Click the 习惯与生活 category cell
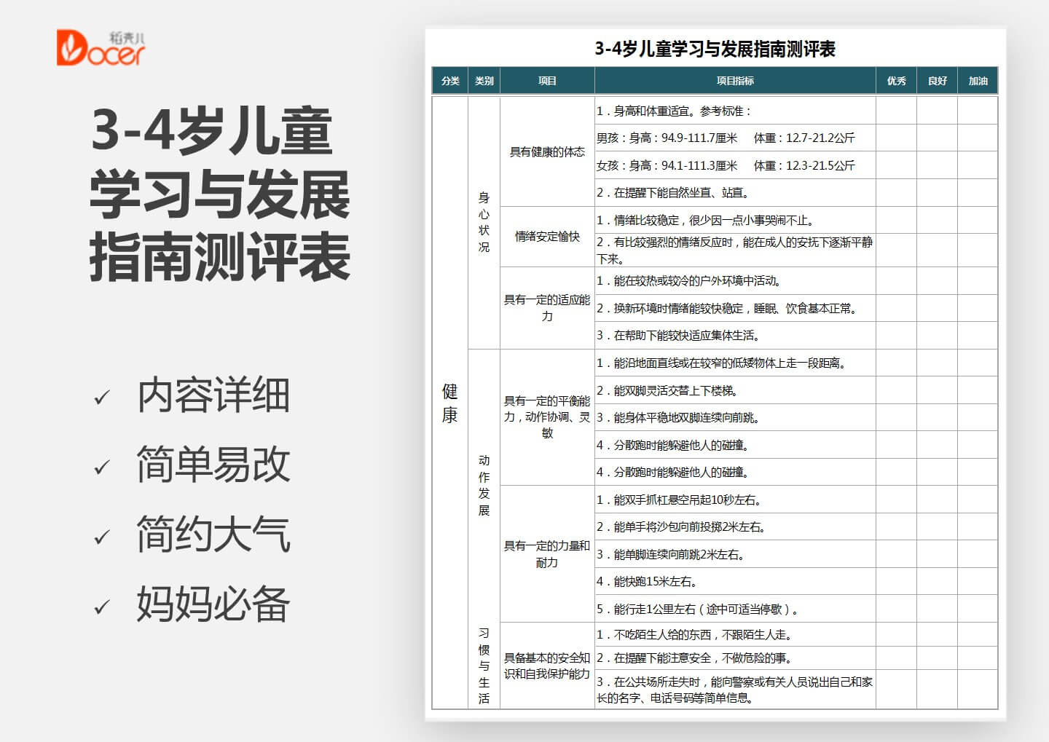1049x742 pixels. coord(484,667)
